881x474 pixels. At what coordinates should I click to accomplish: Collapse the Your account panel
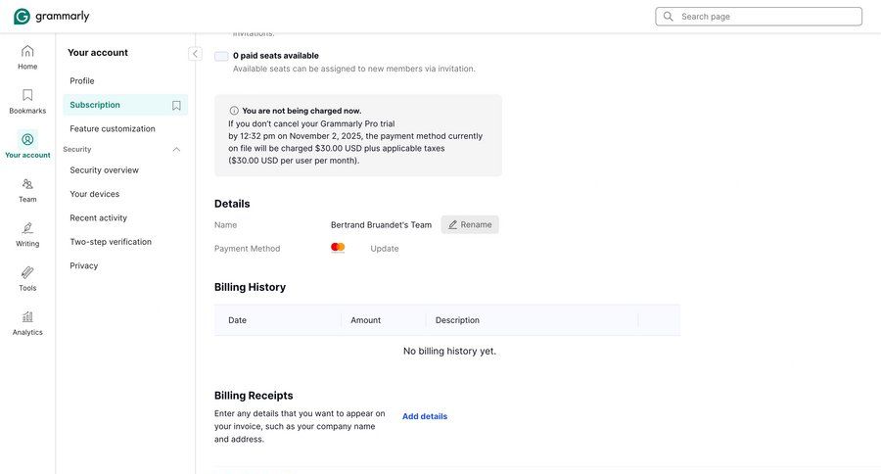(x=195, y=54)
